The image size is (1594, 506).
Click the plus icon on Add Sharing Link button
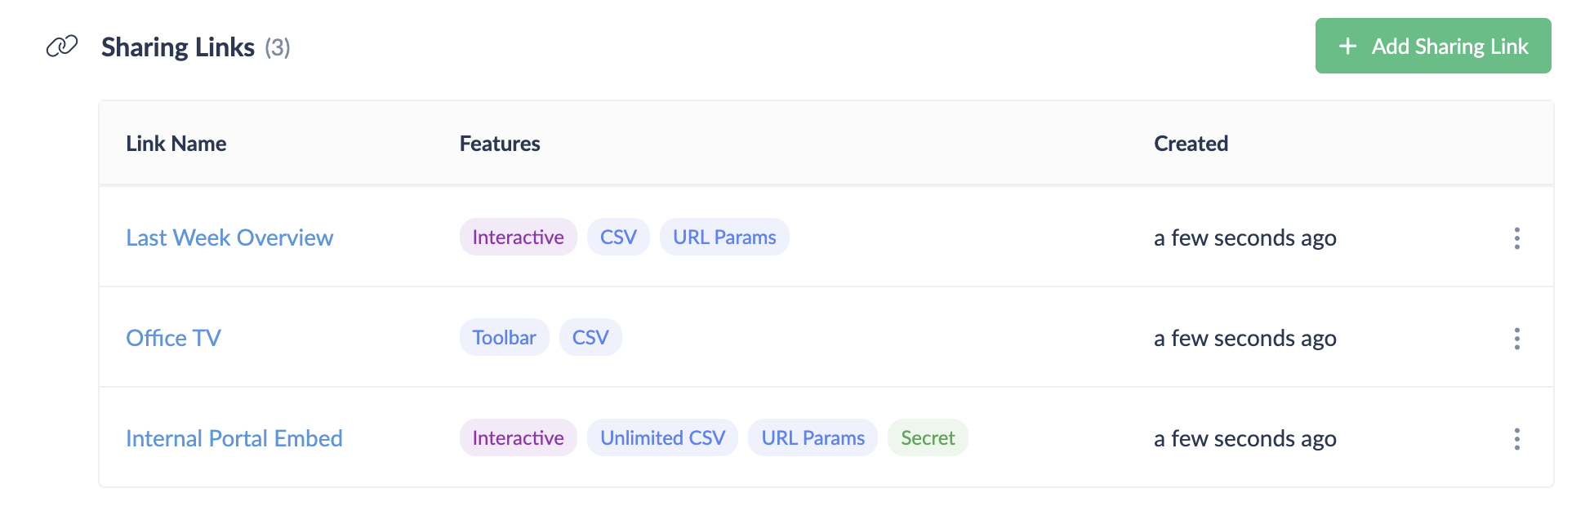point(1347,46)
